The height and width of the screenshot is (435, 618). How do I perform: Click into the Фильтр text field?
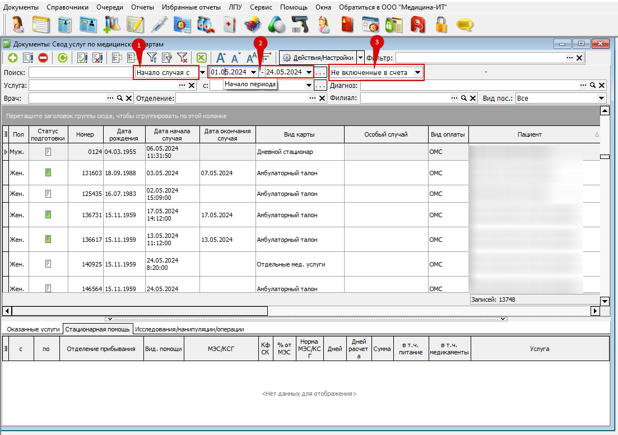click(480, 58)
